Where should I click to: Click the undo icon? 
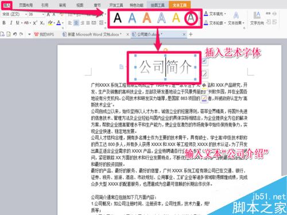15,34
